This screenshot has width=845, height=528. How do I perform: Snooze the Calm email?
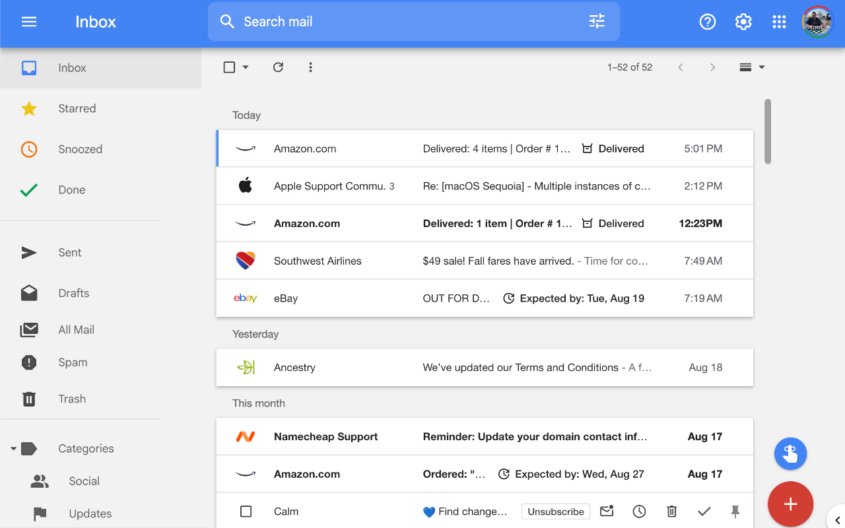(639, 511)
